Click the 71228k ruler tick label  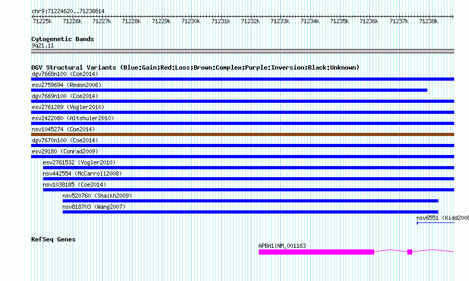point(131,21)
